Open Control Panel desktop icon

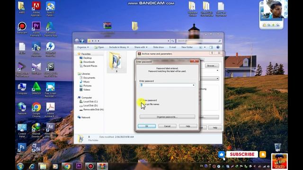pyautogui.click(x=22, y=130)
